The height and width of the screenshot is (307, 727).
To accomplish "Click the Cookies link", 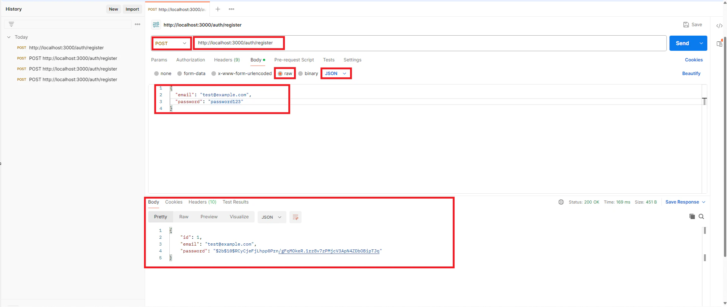I will click(694, 60).
